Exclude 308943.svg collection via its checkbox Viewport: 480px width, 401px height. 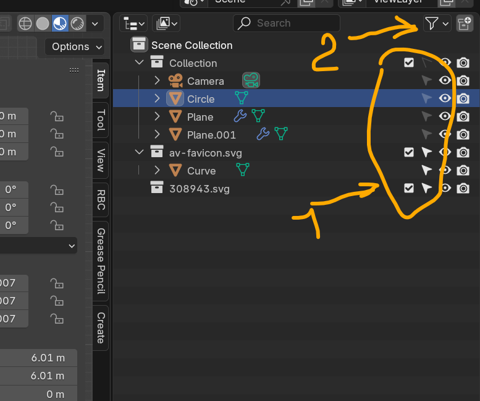pyautogui.click(x=408, y=188)
